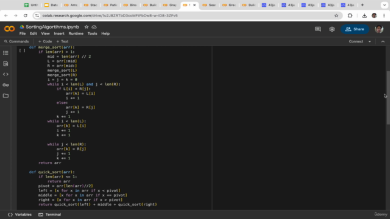
Task: Open a new browser tab
Action: click(x=362, y=5)
